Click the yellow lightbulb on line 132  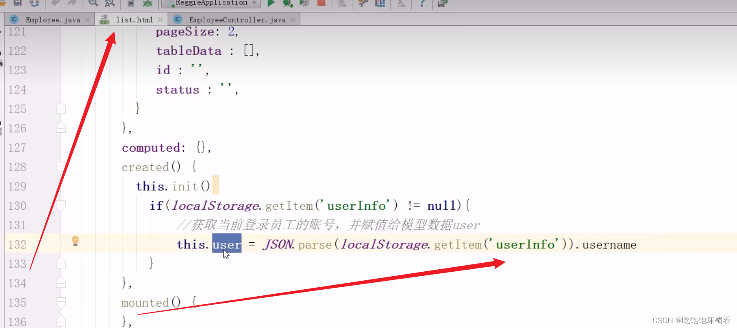[x=75, y=241]
